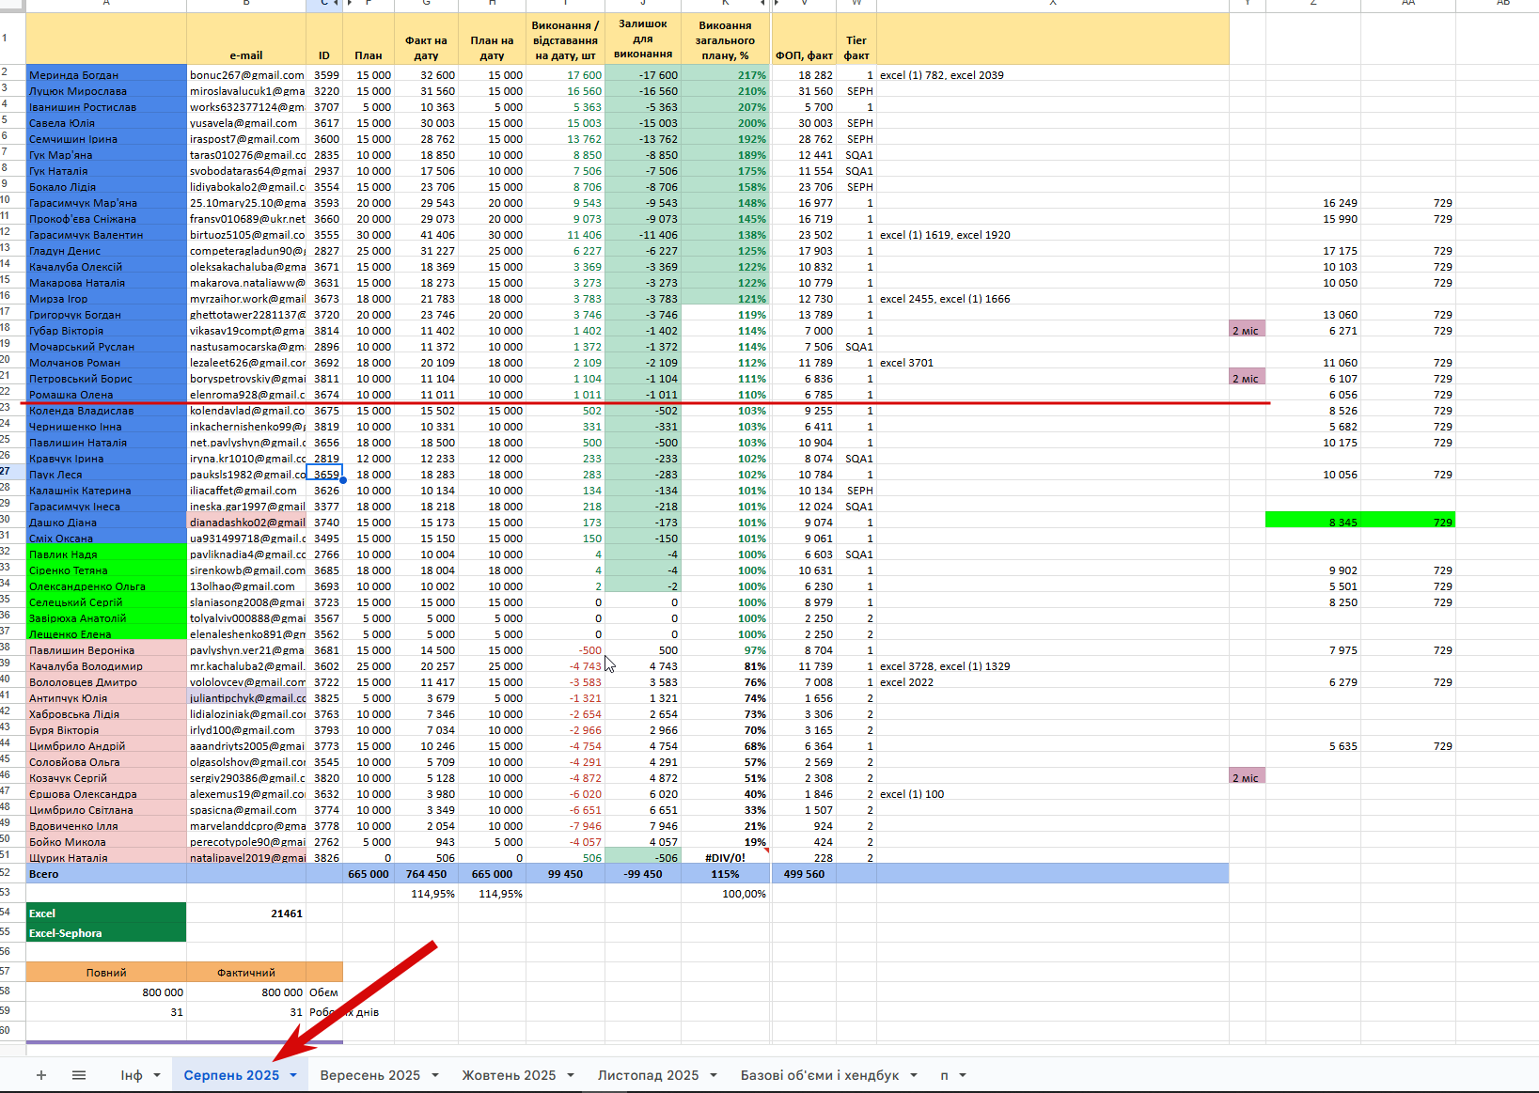1539x1093 pixels.
Task: Select the selected ID cell 3659
Action: click(324, 475)
